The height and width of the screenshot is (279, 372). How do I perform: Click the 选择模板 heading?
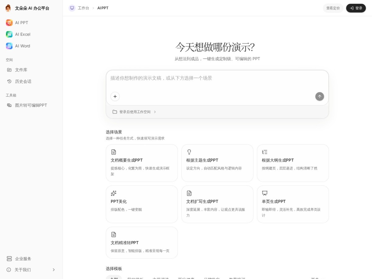pyautogui.click(x=114, y=268)
